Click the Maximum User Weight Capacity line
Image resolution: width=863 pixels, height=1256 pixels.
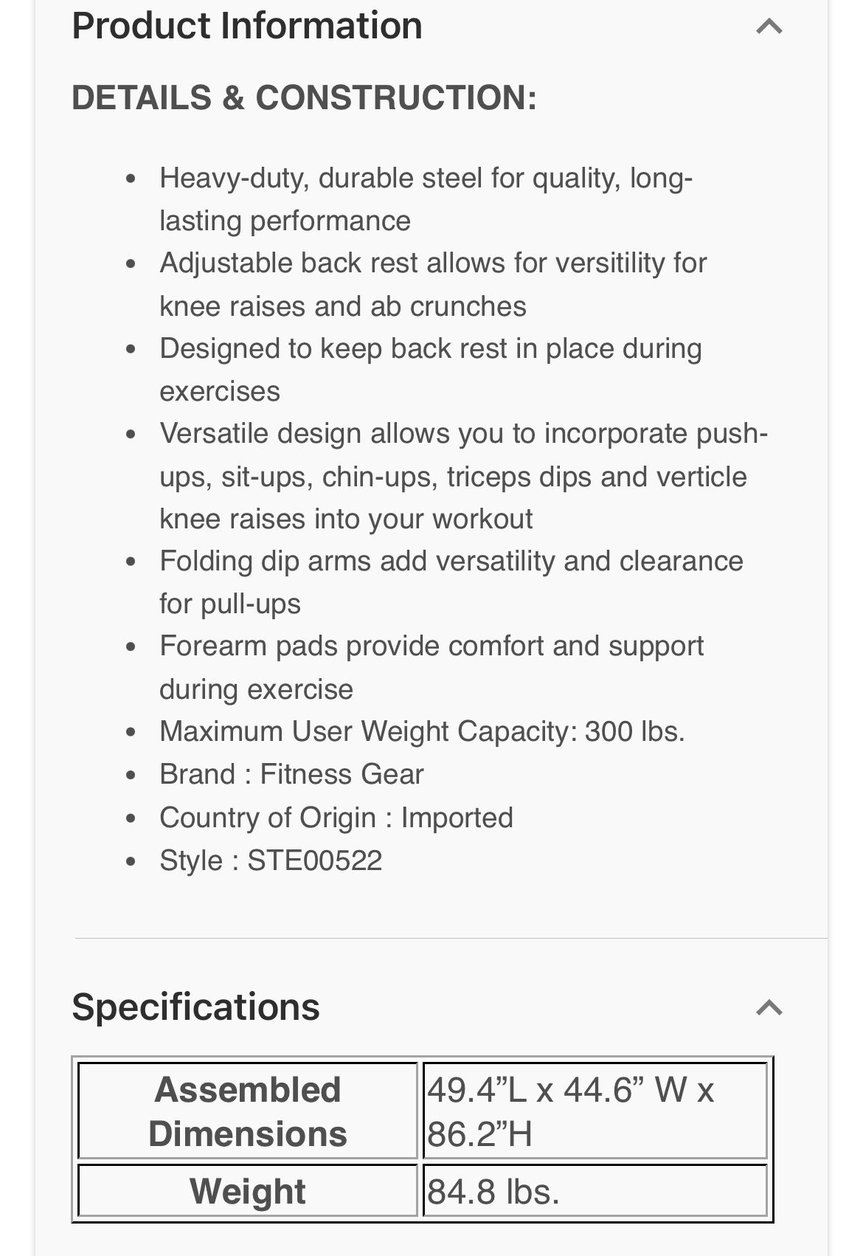tap(422, 732)
